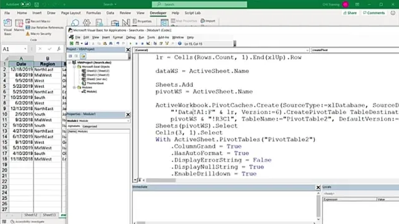
Task: Open the Debug menu in VBA editor
Action: point(131,37)
